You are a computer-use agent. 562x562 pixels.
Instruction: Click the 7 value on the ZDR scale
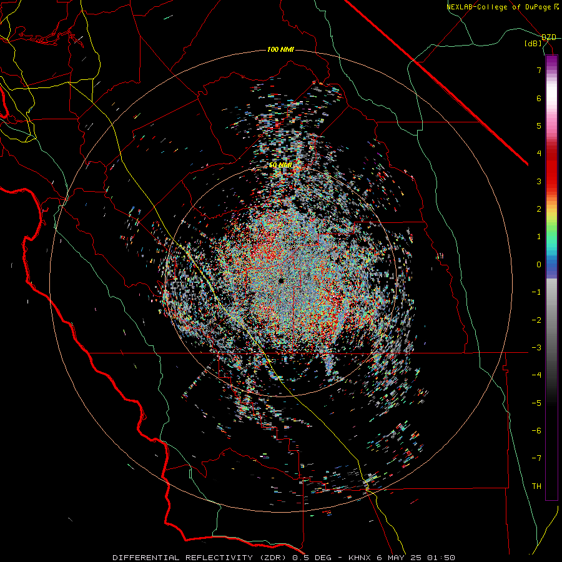coord(539,70)
